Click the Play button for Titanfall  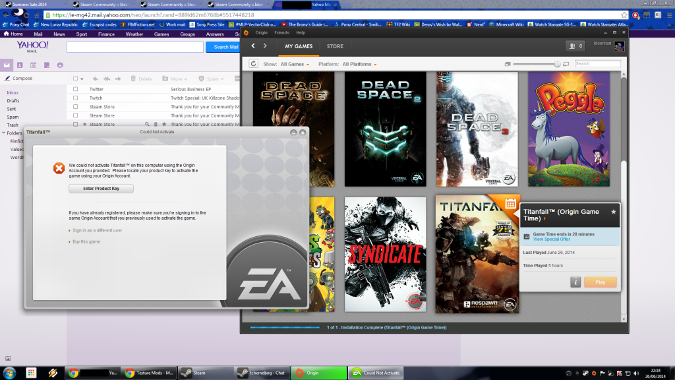pos(600,282)
